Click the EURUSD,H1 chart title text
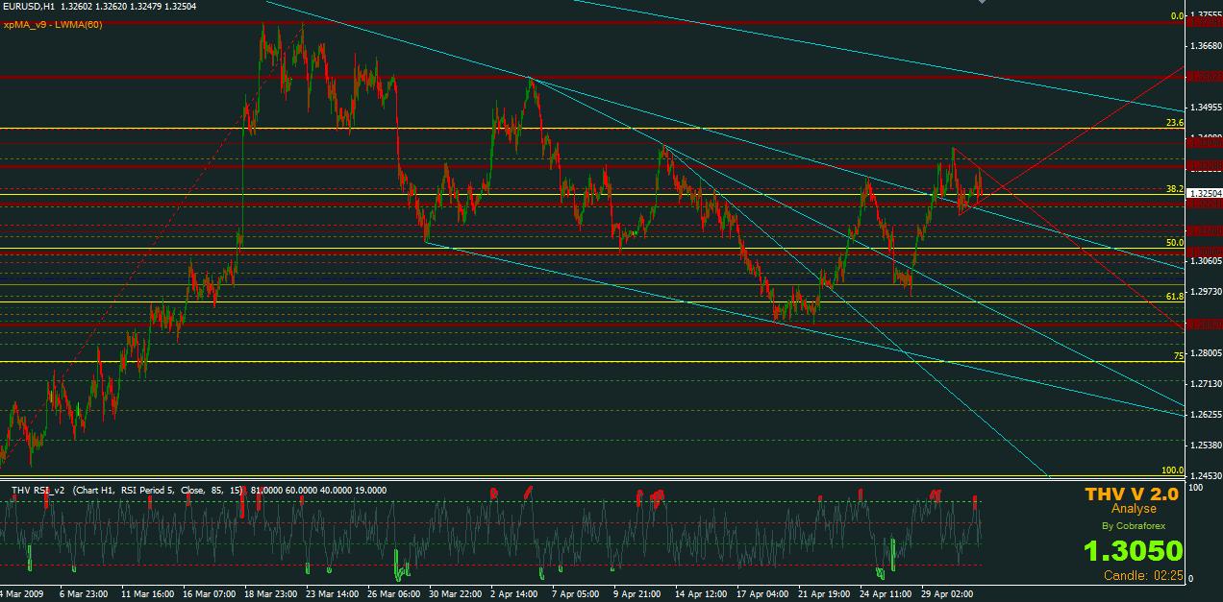The image size is (1223, 602). pyautogui.click(x=29, y=7)
